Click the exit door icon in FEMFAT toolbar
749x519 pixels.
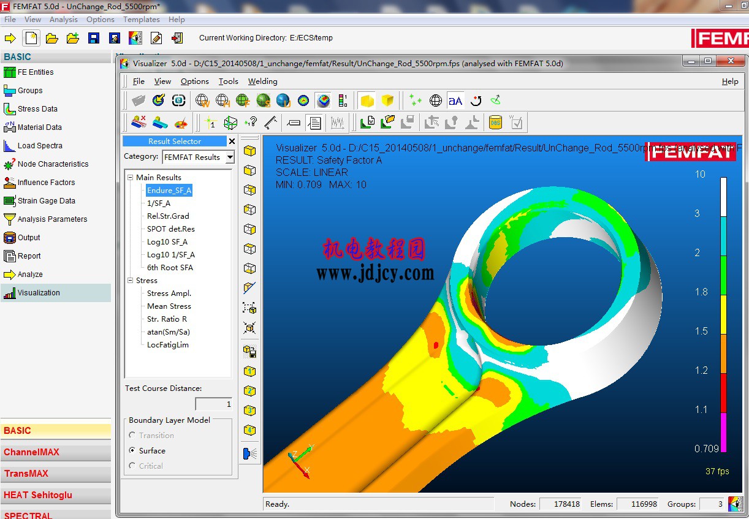(177, 38)
